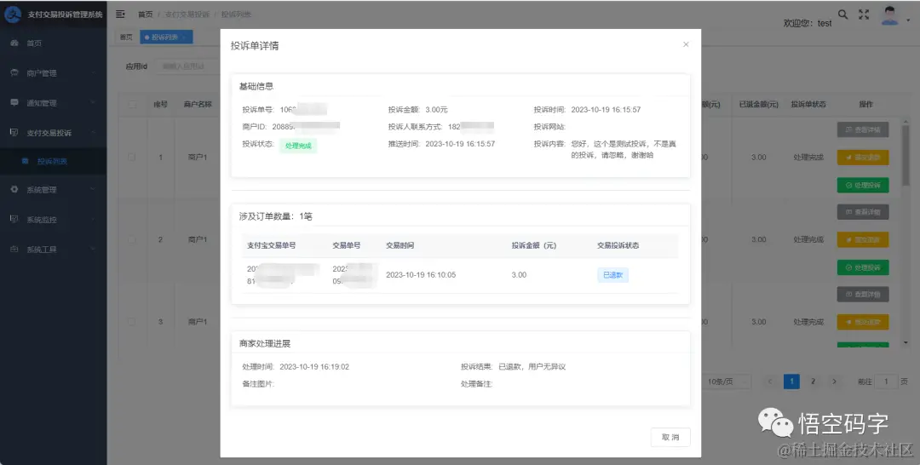Click yellow refund button in row 3
The width and height of the screenshot is (920, 465).
tap(862, 322)
